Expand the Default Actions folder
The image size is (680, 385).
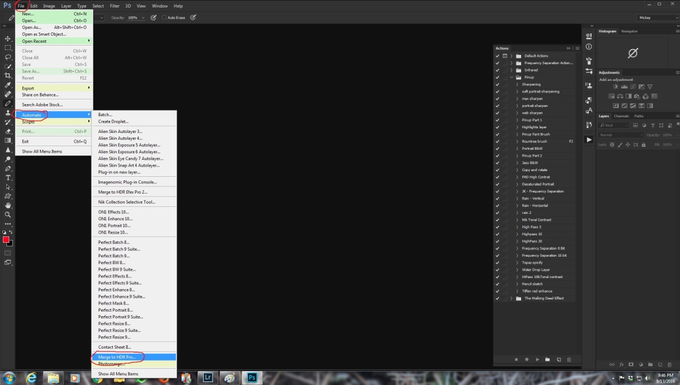tap(512, 56)
